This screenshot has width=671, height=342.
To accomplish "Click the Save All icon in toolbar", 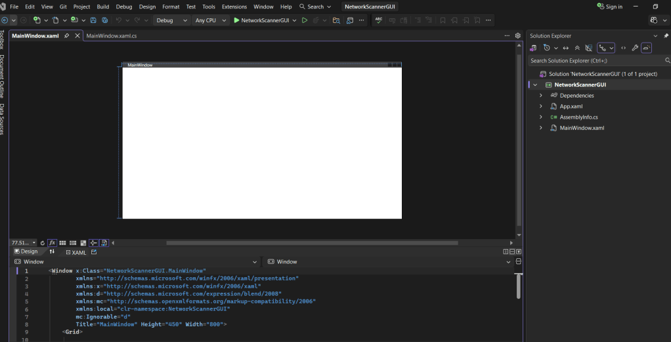I will point(104,20).
